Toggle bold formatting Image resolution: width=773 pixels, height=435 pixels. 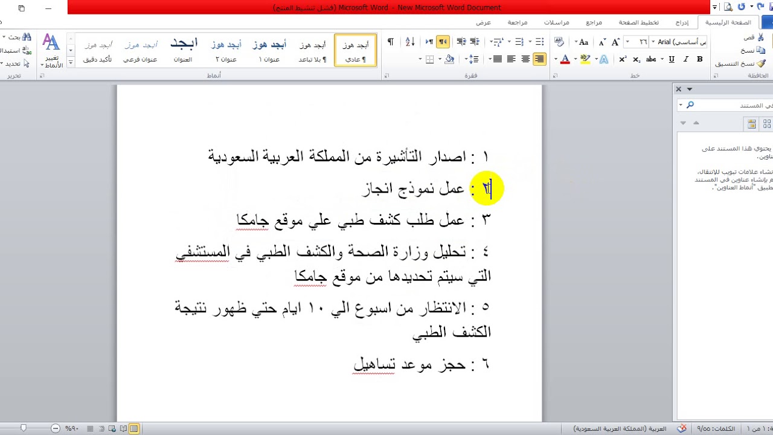[x=699, y=59]
